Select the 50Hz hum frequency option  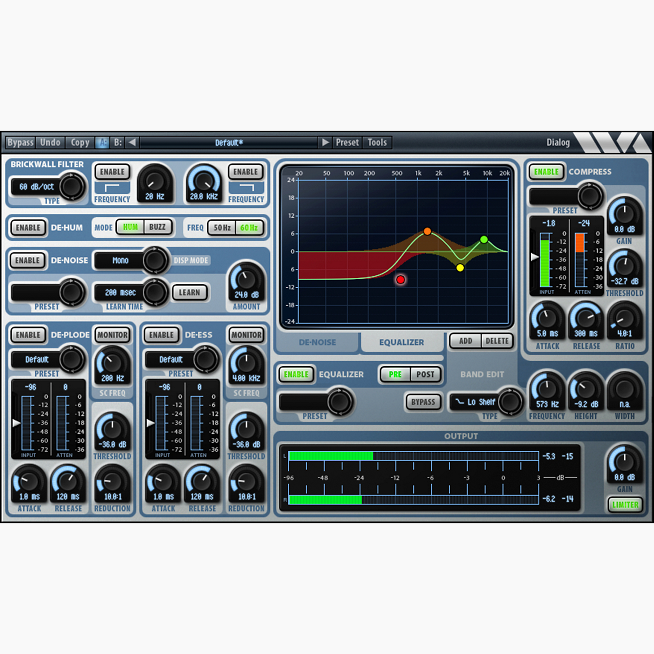coord(222,228)
